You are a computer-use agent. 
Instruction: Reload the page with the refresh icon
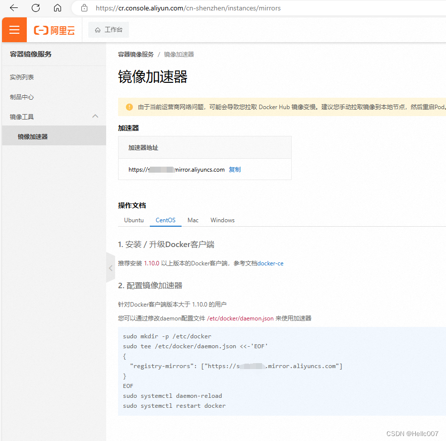pos(36,8)
